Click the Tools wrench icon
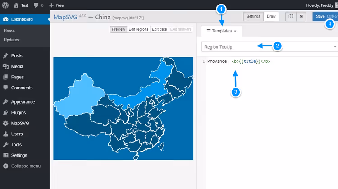Image resolution: width=338 pixels, height=189 pixels. (5, 144)
